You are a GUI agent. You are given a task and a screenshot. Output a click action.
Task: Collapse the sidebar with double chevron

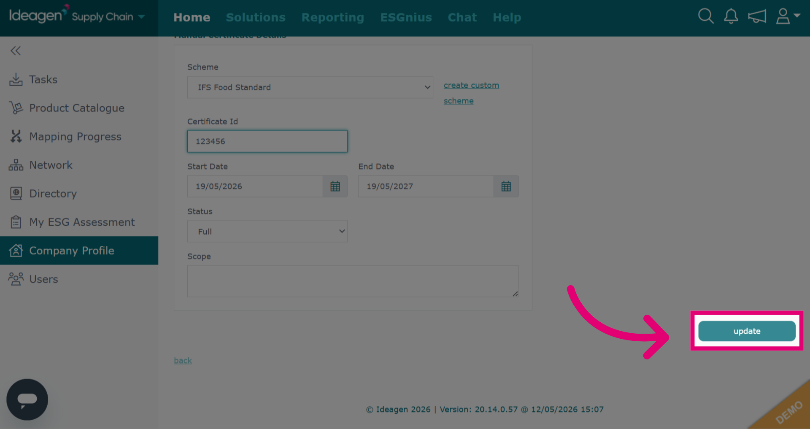point(16,51)
